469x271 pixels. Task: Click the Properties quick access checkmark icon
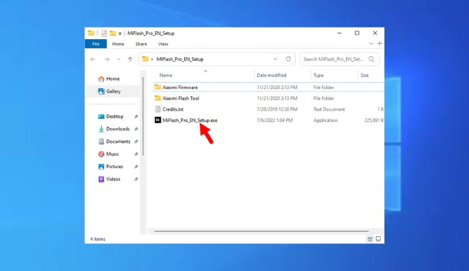coord(104,33)
